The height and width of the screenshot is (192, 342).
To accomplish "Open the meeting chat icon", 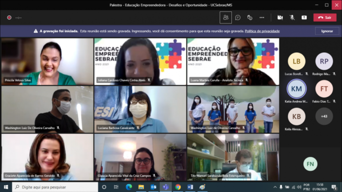I will click(x=238, y=18).
